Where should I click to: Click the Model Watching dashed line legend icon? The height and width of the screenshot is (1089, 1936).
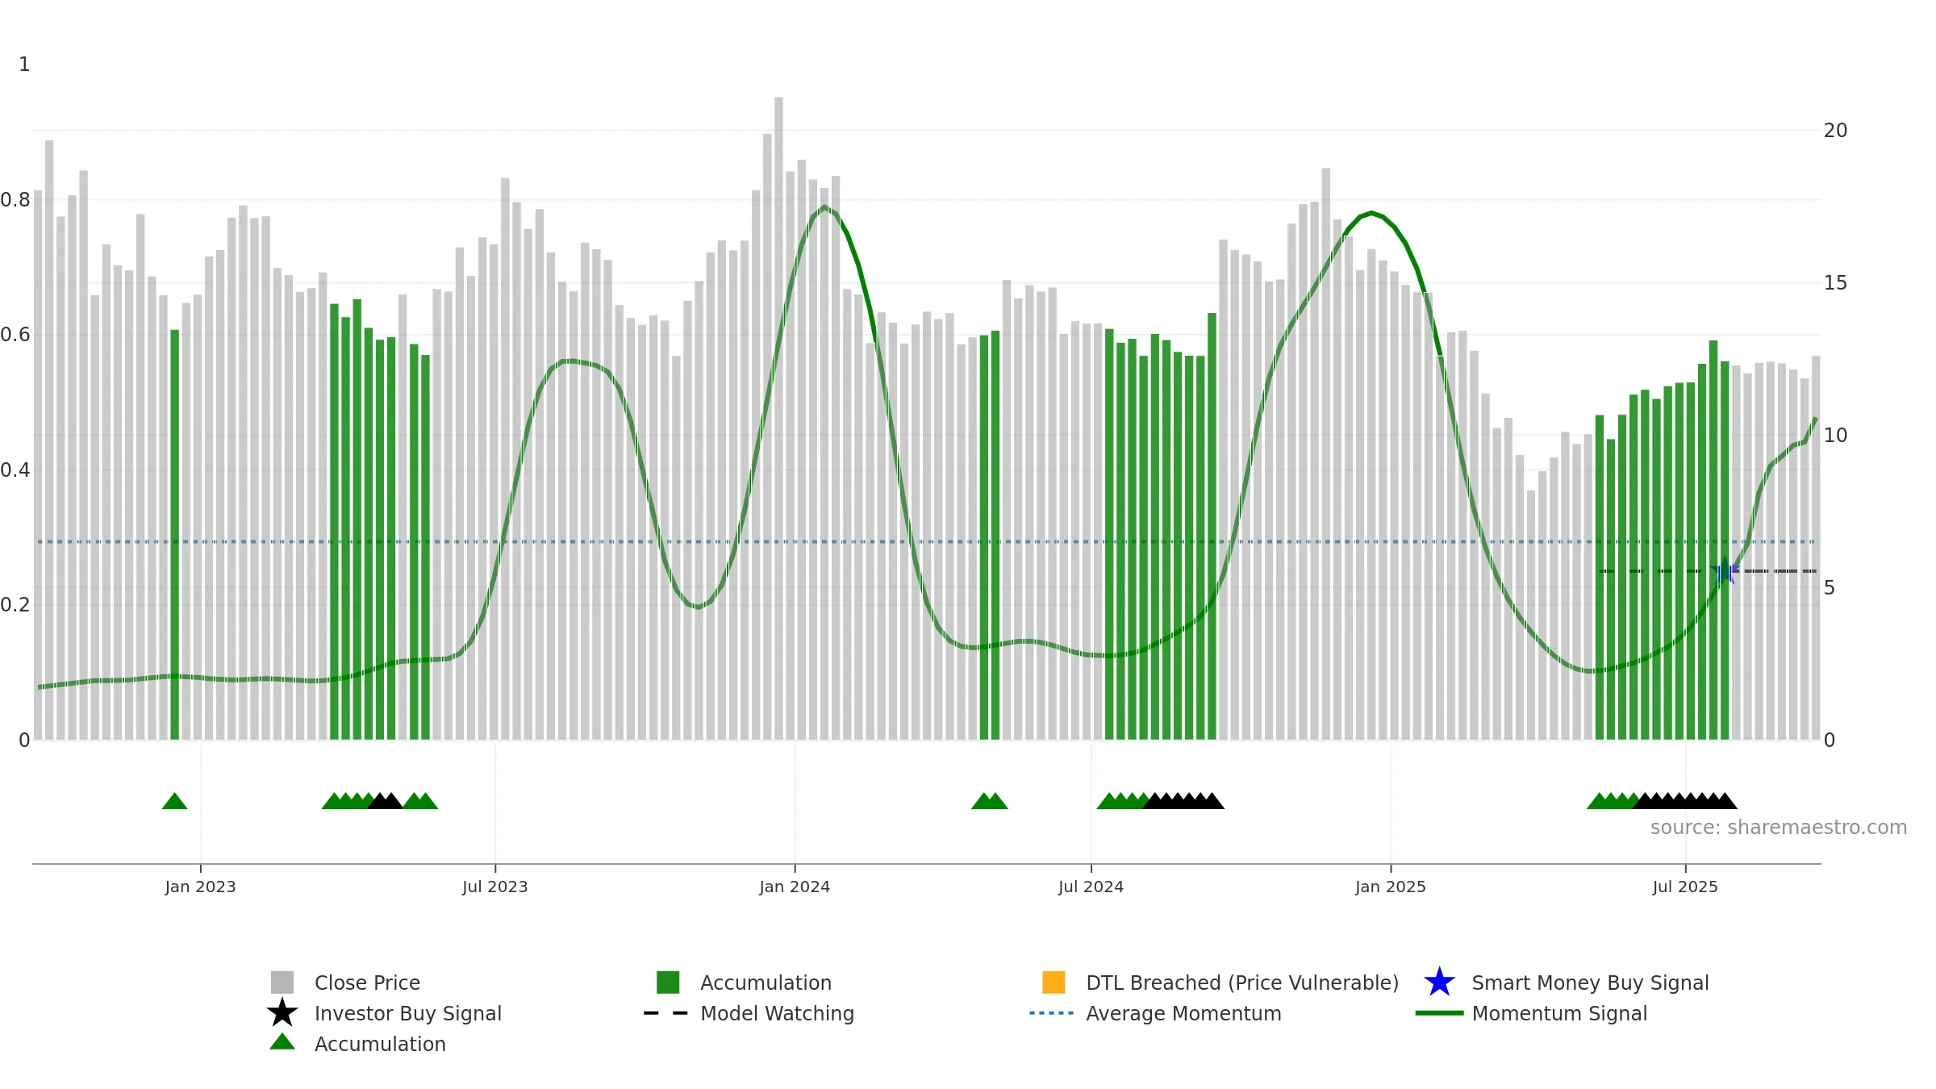[x=666, y=1013]
